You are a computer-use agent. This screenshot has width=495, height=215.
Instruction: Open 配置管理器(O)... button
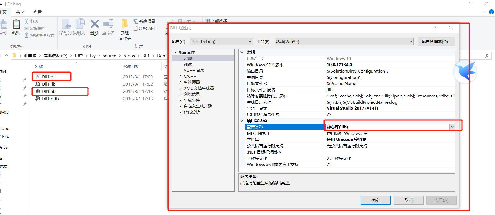click(436, 41)
